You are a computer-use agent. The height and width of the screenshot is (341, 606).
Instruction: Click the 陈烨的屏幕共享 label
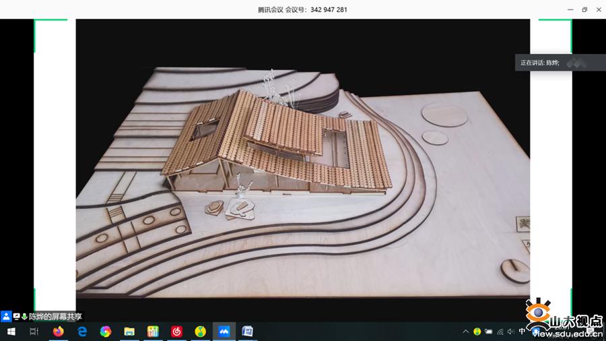pyautogui.click(x=55, y=316)
